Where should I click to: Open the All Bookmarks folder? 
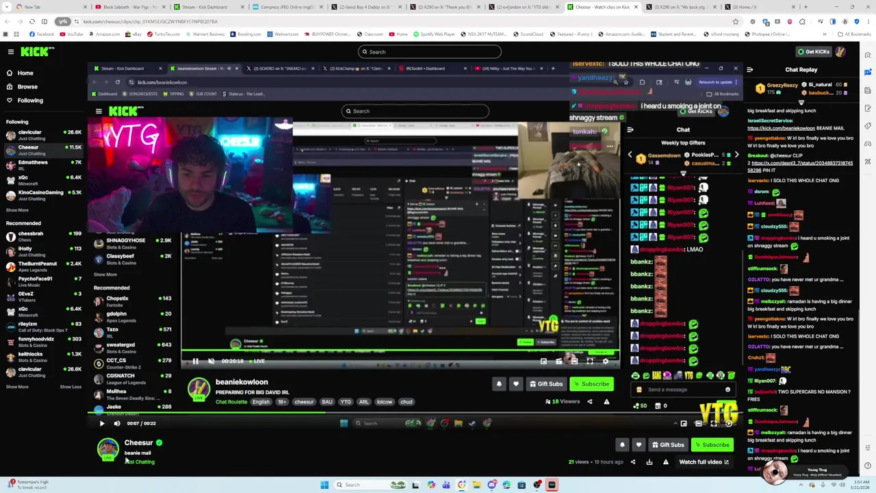pos(855,34)
